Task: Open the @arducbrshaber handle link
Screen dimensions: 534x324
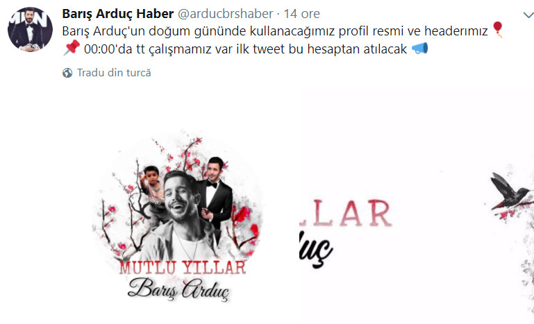Action: coord(226,14)
